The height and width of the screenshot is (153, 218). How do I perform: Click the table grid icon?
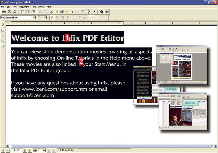62,12
